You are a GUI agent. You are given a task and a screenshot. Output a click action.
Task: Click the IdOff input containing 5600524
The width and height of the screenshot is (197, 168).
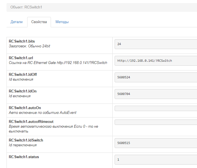click(x=156, y=78)
